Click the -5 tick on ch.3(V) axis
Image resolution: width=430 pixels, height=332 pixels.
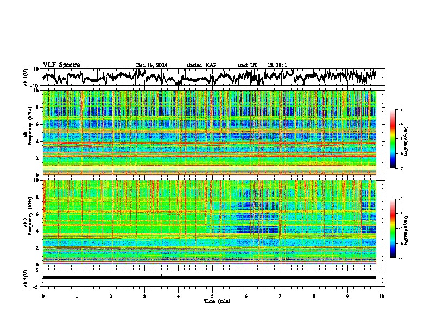pyautogui.click(x=37, y=287)
